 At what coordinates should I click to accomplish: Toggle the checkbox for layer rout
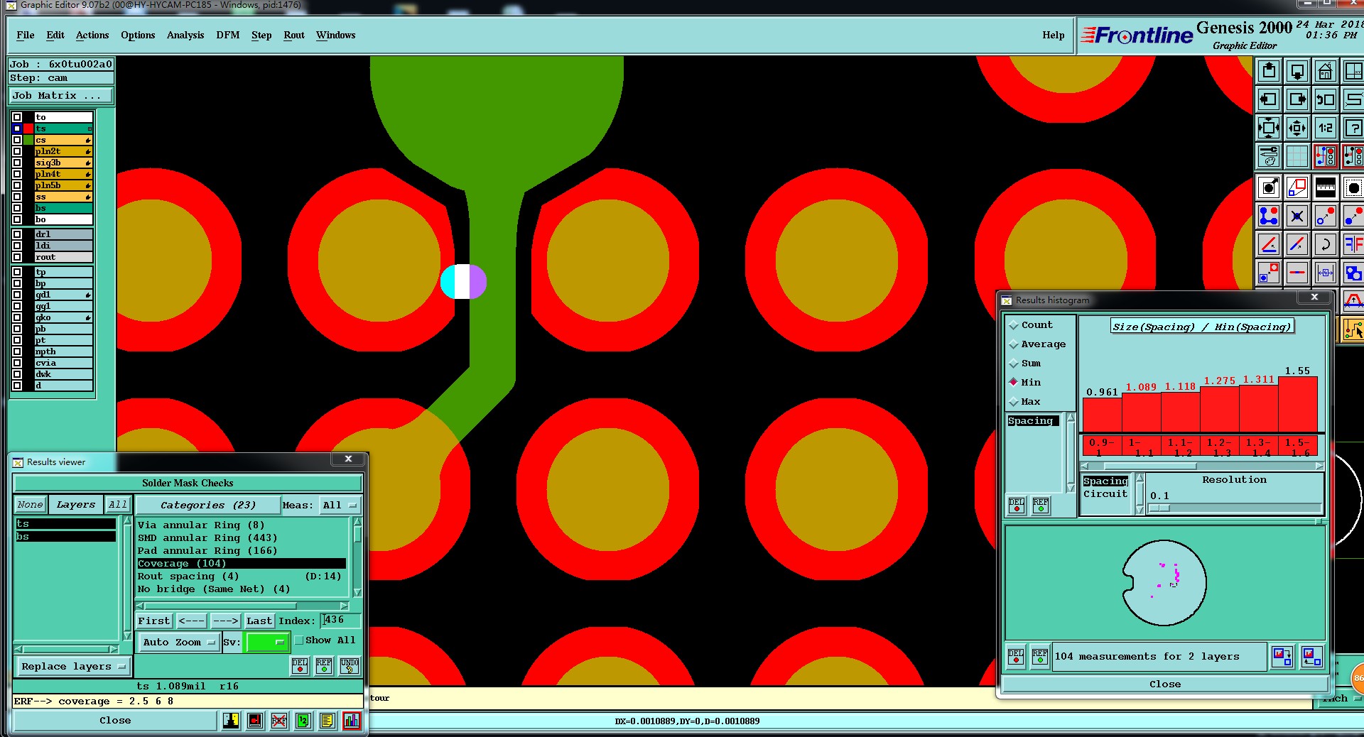(17, 257)
